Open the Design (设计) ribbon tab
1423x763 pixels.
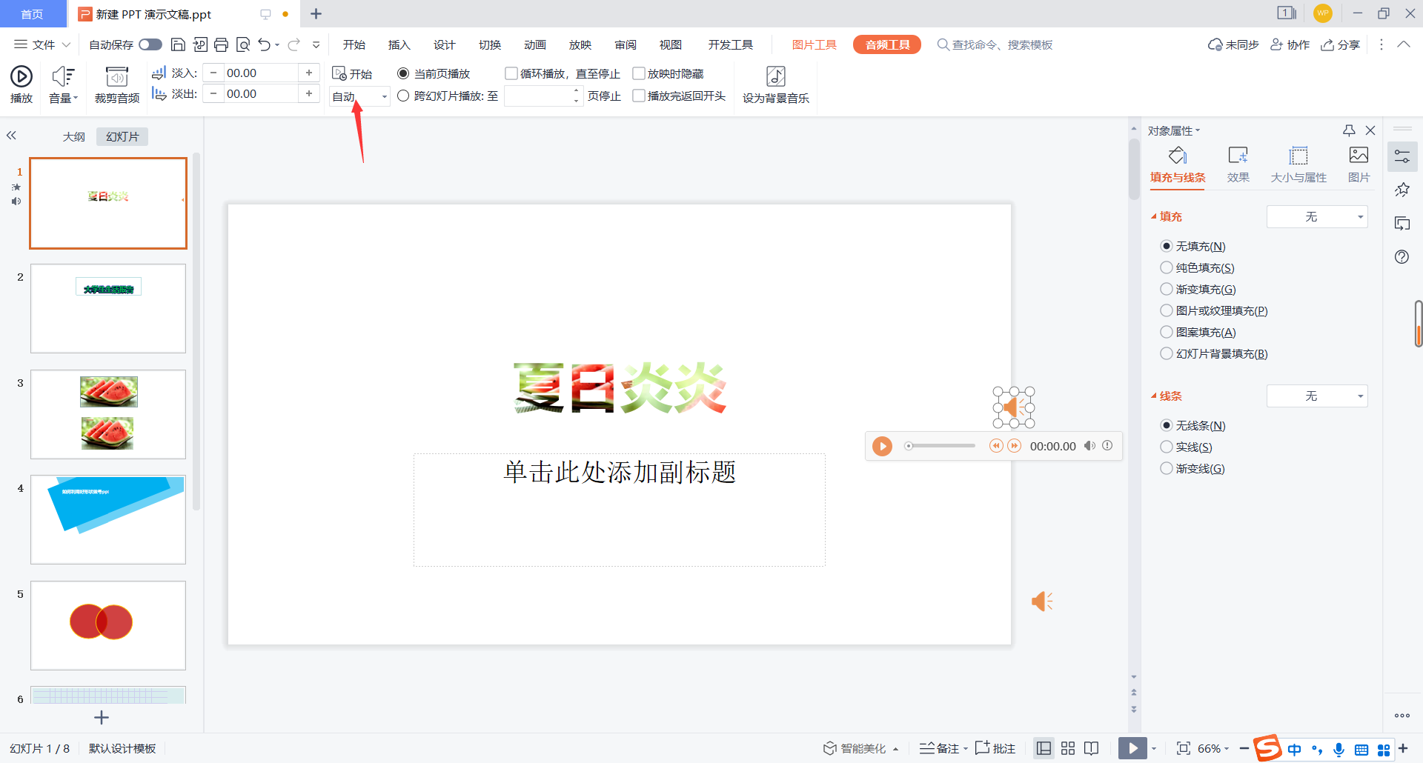[x=444, y=44]
